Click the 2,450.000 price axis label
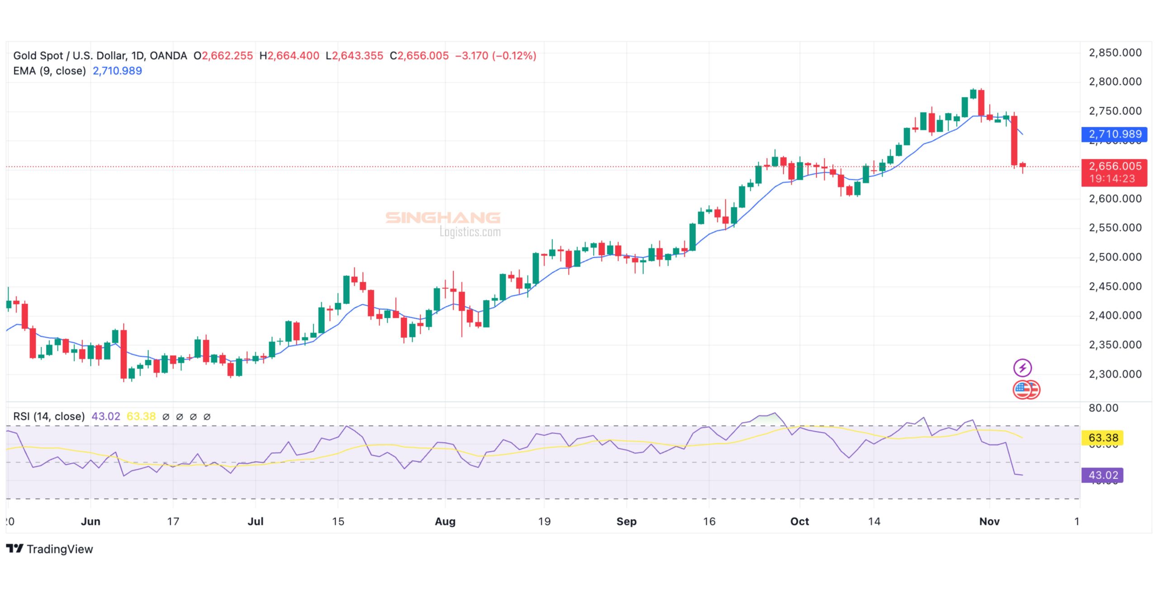The width and height of the screenshot is (1158, 604). 1115,287
